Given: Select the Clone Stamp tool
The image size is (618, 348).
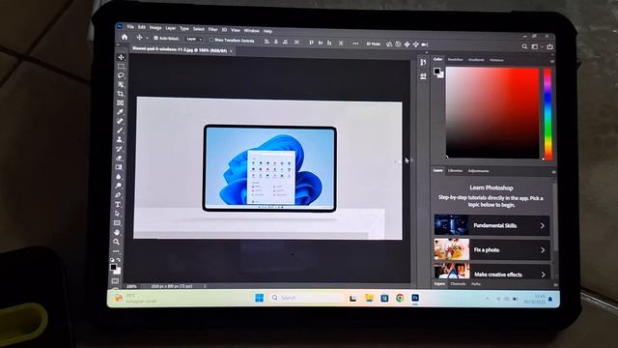Looking at the screenshot, I should (120, 139).
